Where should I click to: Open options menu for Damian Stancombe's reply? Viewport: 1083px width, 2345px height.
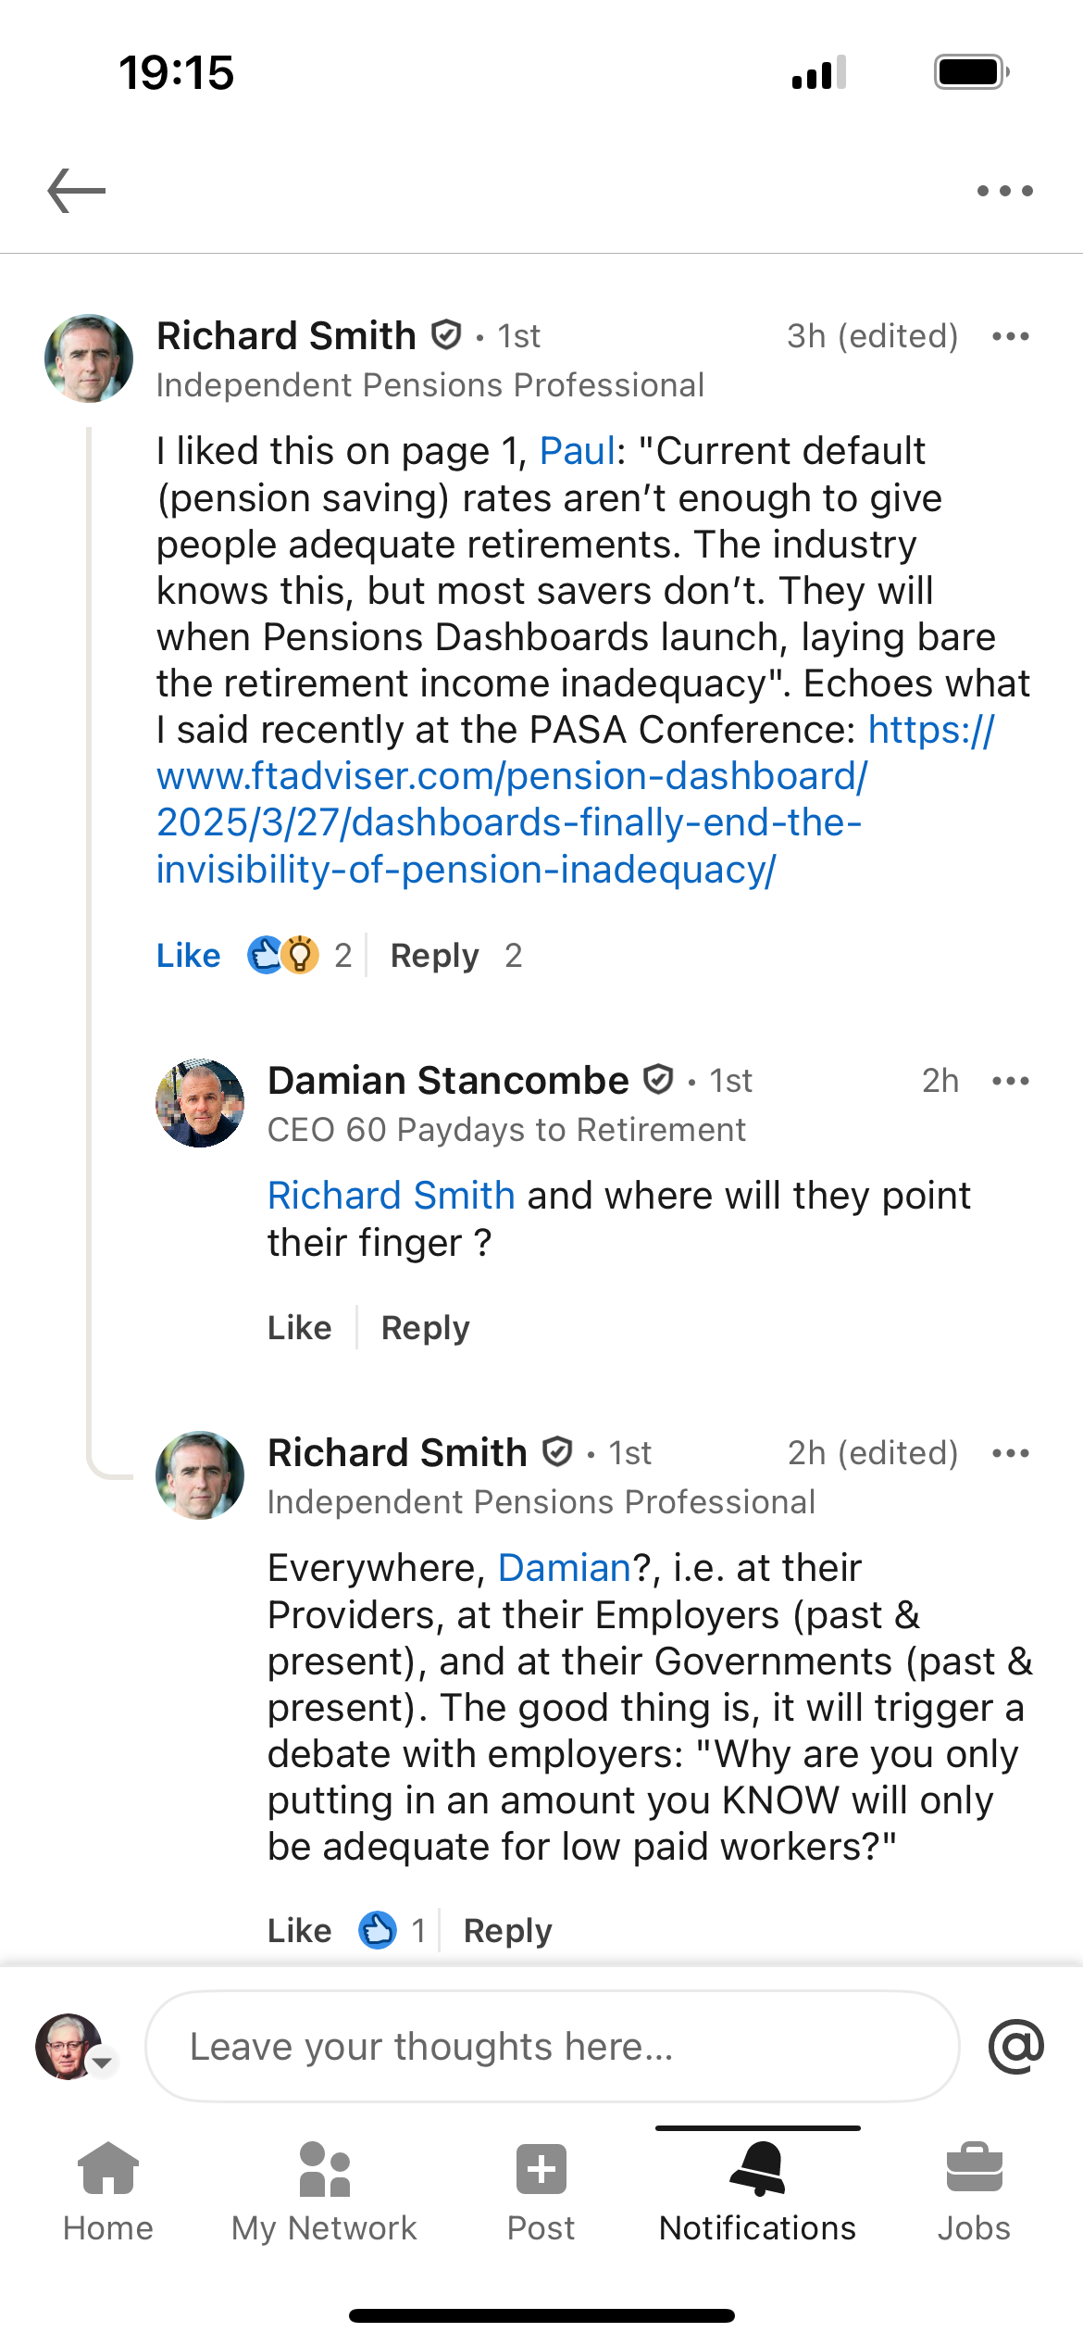(1010, 1081)
